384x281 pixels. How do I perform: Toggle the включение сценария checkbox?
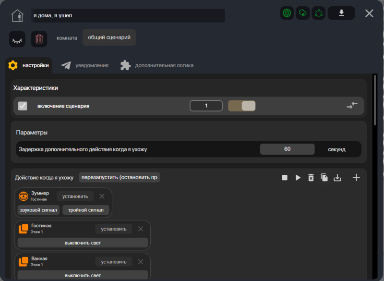(23, 106)
